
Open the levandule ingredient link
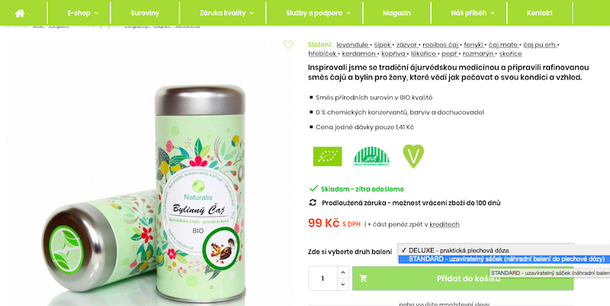pos(352,45)
